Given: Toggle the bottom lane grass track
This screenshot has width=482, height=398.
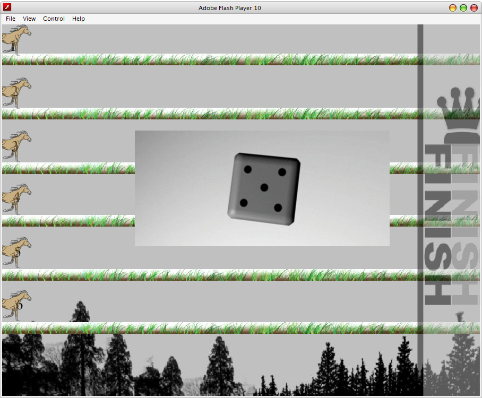Looking at the screenshot, I should tap(212, 328).
